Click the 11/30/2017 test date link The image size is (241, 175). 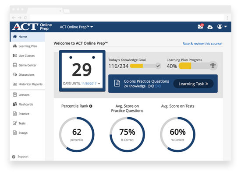89,84
